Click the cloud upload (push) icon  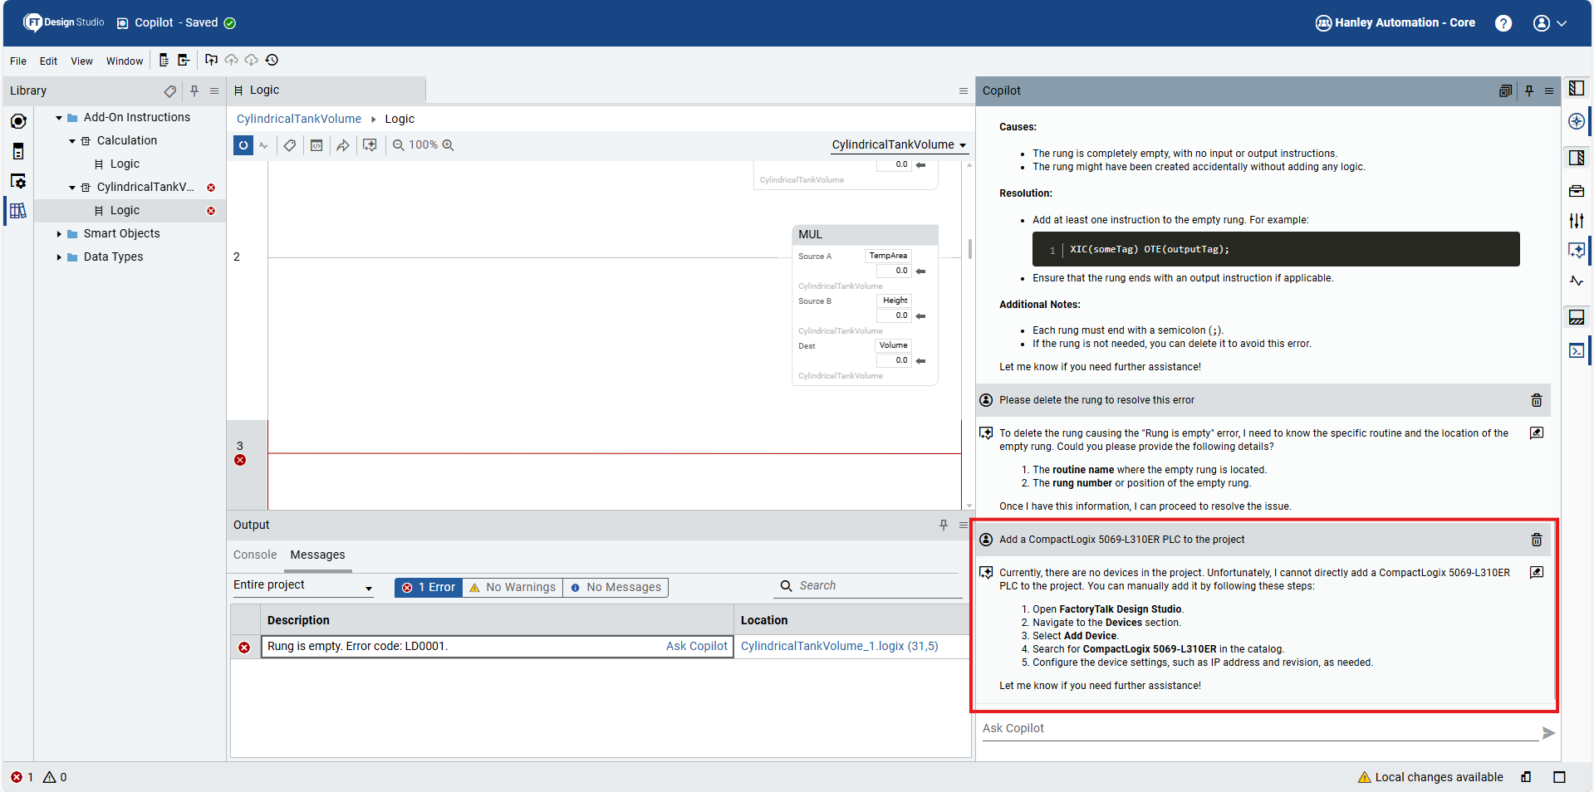coord(231,60)
